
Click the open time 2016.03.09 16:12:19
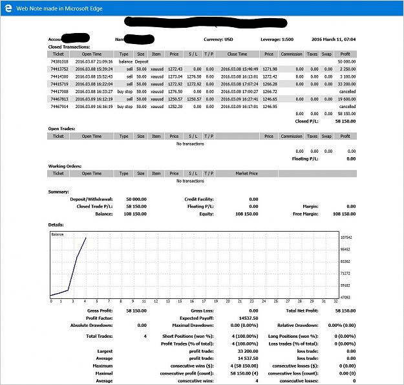point(94,99)
